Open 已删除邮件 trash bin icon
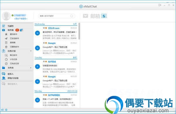The image size is (176, 114). 6,47
